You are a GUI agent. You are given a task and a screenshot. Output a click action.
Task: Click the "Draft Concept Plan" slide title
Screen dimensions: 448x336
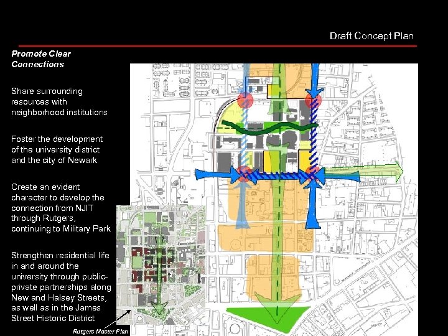pyautogui.click(x=371, y=36)
